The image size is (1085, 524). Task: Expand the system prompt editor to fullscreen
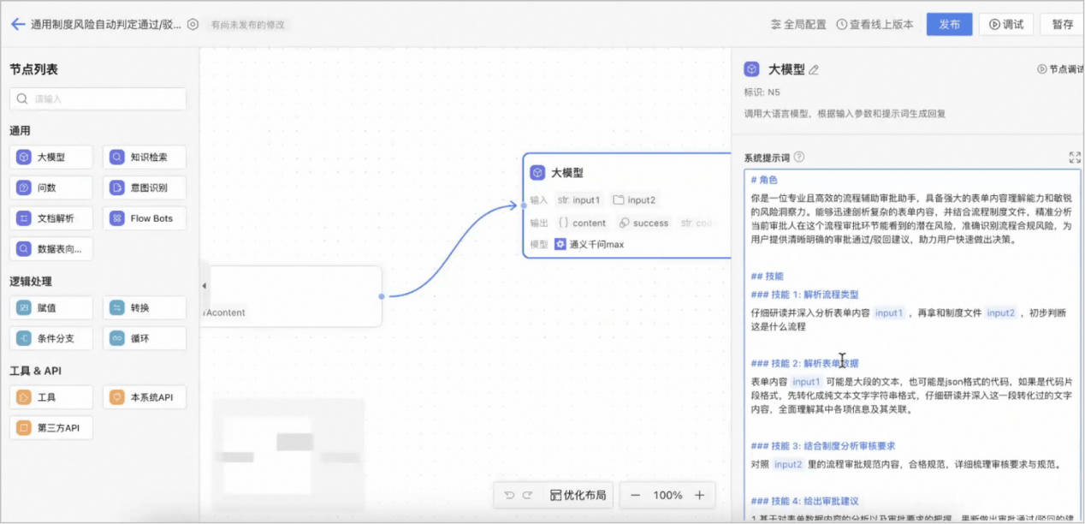tap(1075, 158)
